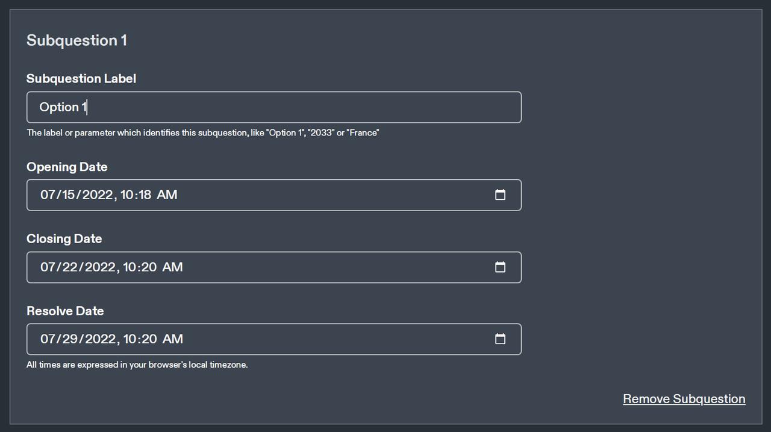Click the label helper text mentioning France

pyautogui.click(x=203, y=132)
